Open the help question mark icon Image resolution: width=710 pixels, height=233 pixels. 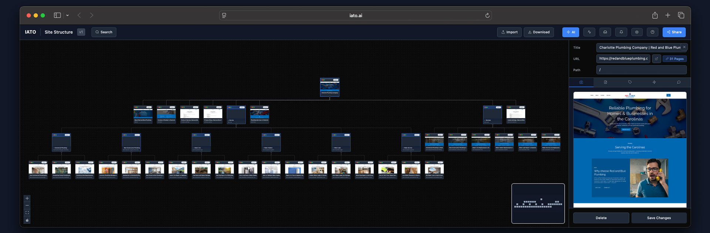pos(652,32)
